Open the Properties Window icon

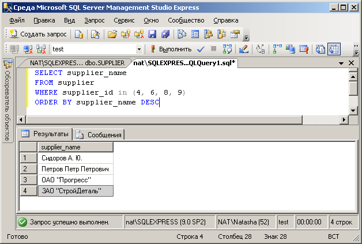[x=235, y=34]
